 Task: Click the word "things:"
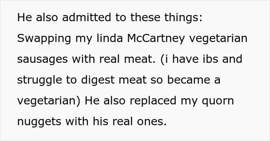tap(184, 18)
